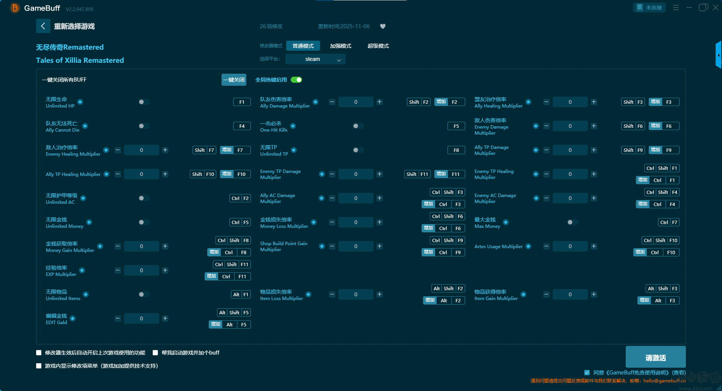Select the 普通模式 normal mode tab
This screenshot has width=722, height=391.
pos(303,46)
